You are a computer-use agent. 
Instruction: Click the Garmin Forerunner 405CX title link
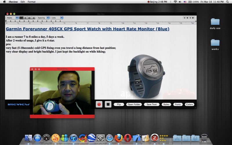88,29
